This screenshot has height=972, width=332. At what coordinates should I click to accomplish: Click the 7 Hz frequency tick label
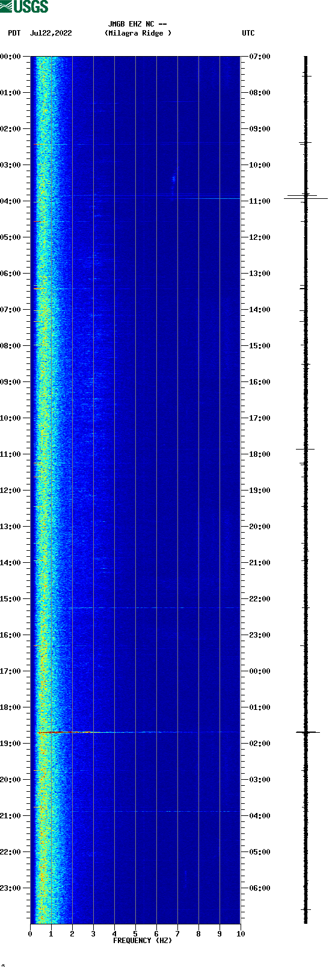click(x=177, y=934)
